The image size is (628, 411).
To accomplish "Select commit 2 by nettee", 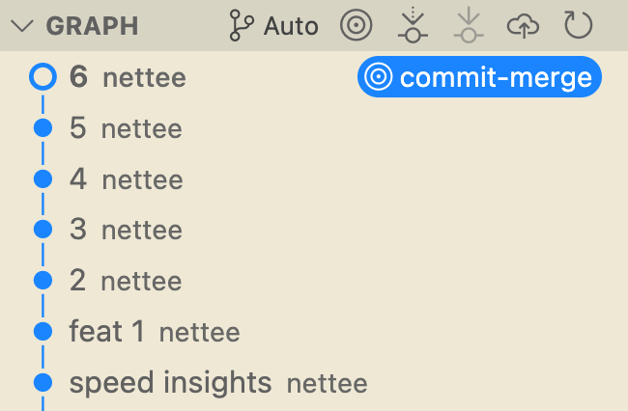I will click(x=126, y=282).
